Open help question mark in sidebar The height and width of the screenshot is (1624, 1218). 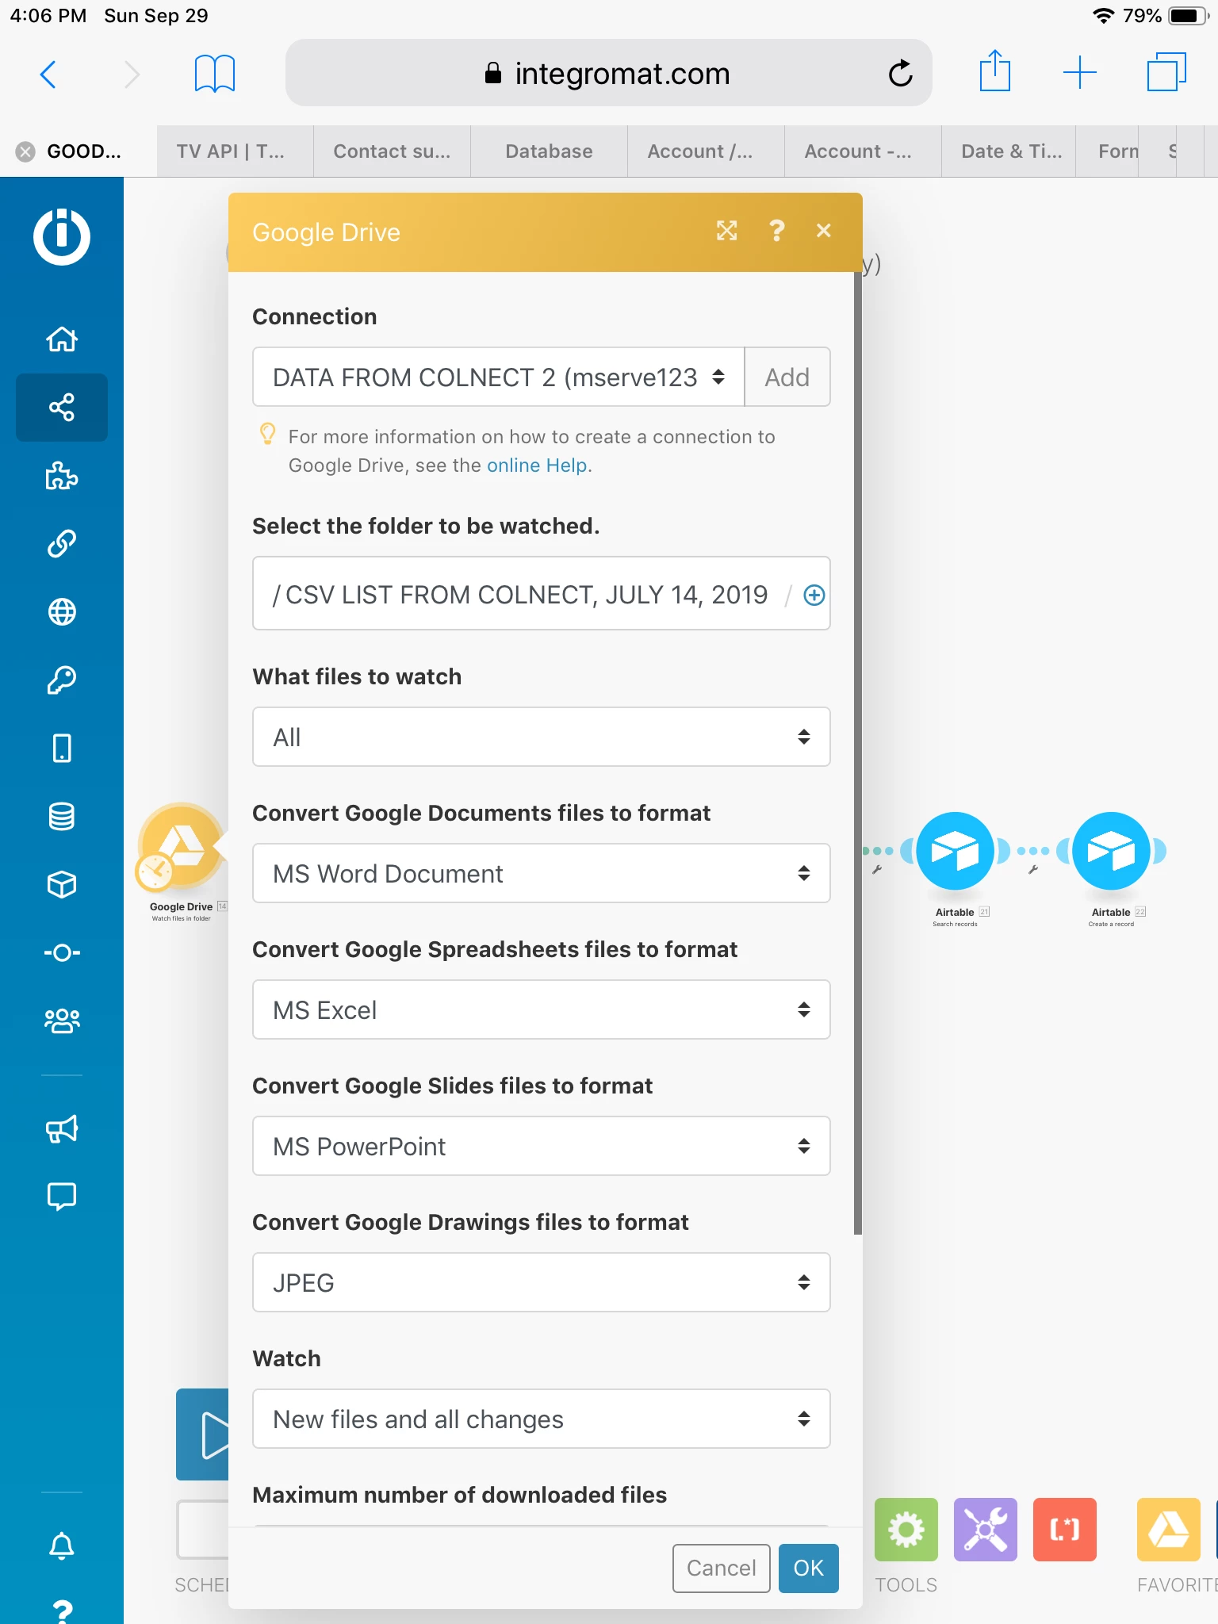[x=62, y=1611]
